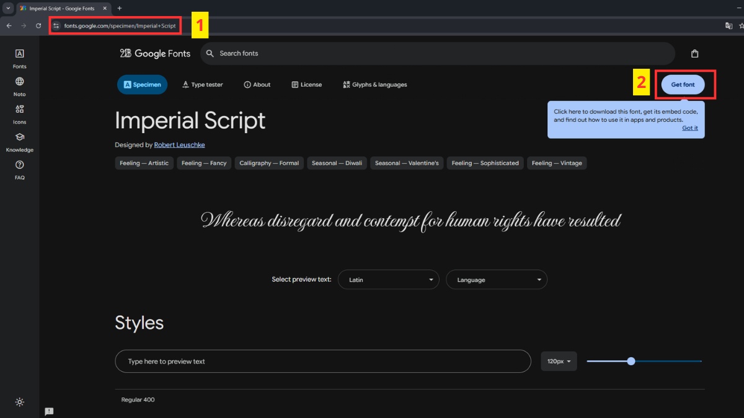The width and height of the screenshot is (744, 418).
Task: Switch to the Glyphs & languages tab
Action: 374,85
